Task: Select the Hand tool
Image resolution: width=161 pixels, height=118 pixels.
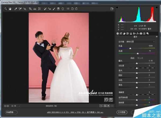Action: [x=10, y=9]
